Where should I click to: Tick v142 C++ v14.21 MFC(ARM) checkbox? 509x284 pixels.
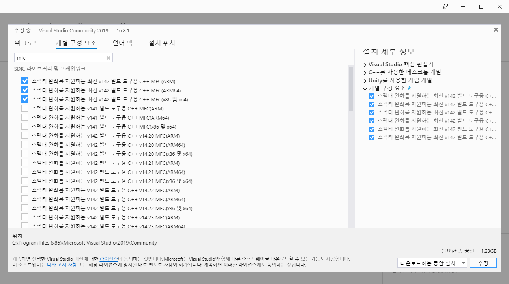pyautogui.click(x=25, y=163)
